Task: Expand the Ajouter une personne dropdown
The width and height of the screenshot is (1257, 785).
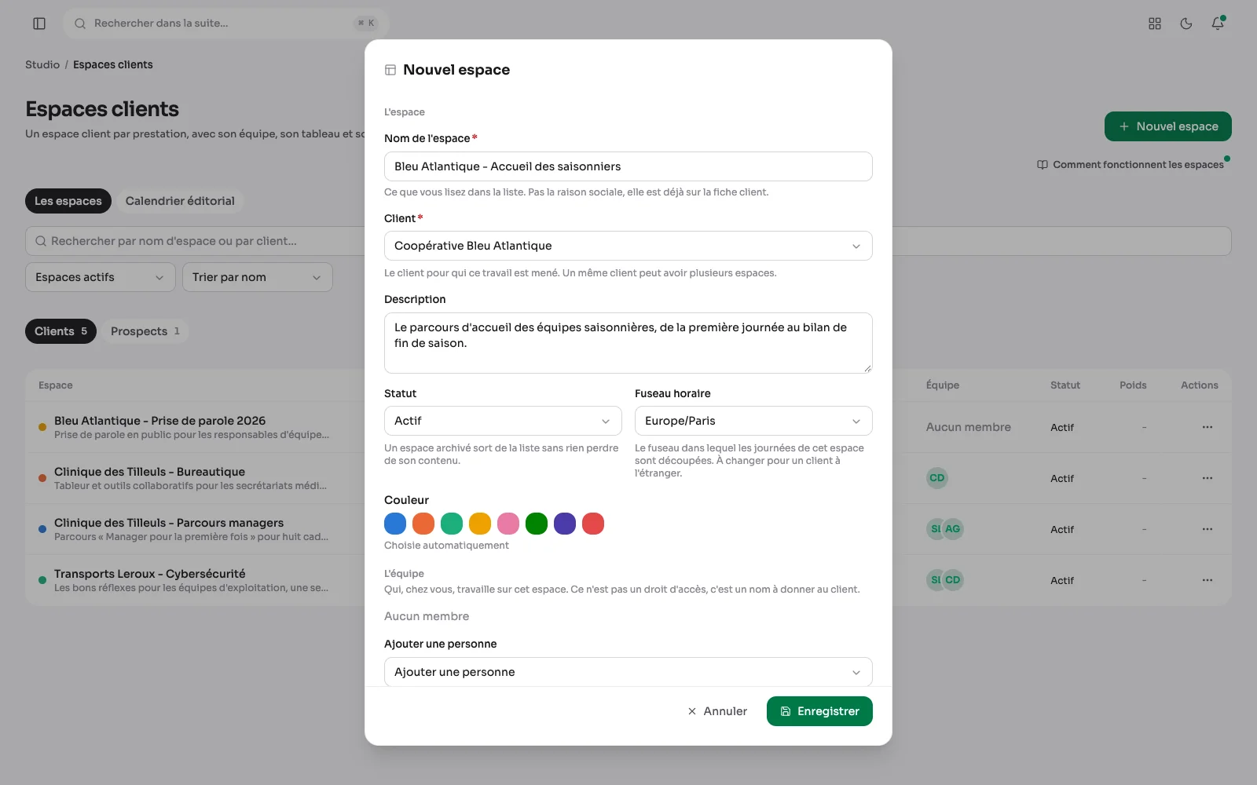Action: (628, 672)
